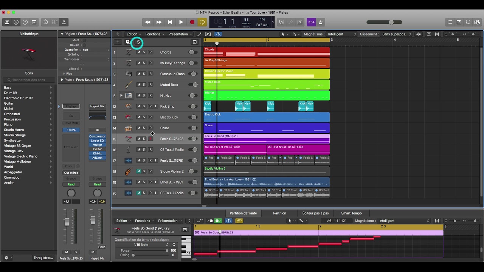Solo the Muted Bass track
Image resolution: width=484 pixels, height=272 pixels.
pyautogui.click(x=144, y=85)
